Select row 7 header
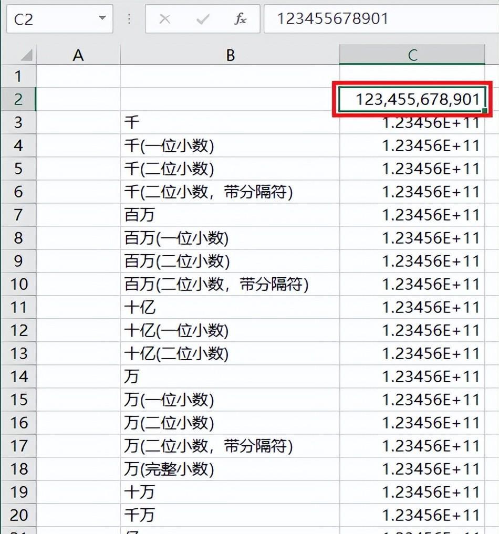This screenshot has width=499, height=534. pos(18,215)
